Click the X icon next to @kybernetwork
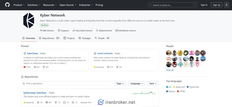Image resolution: width=232 pixels, height=107 pixels. point(97,30)
